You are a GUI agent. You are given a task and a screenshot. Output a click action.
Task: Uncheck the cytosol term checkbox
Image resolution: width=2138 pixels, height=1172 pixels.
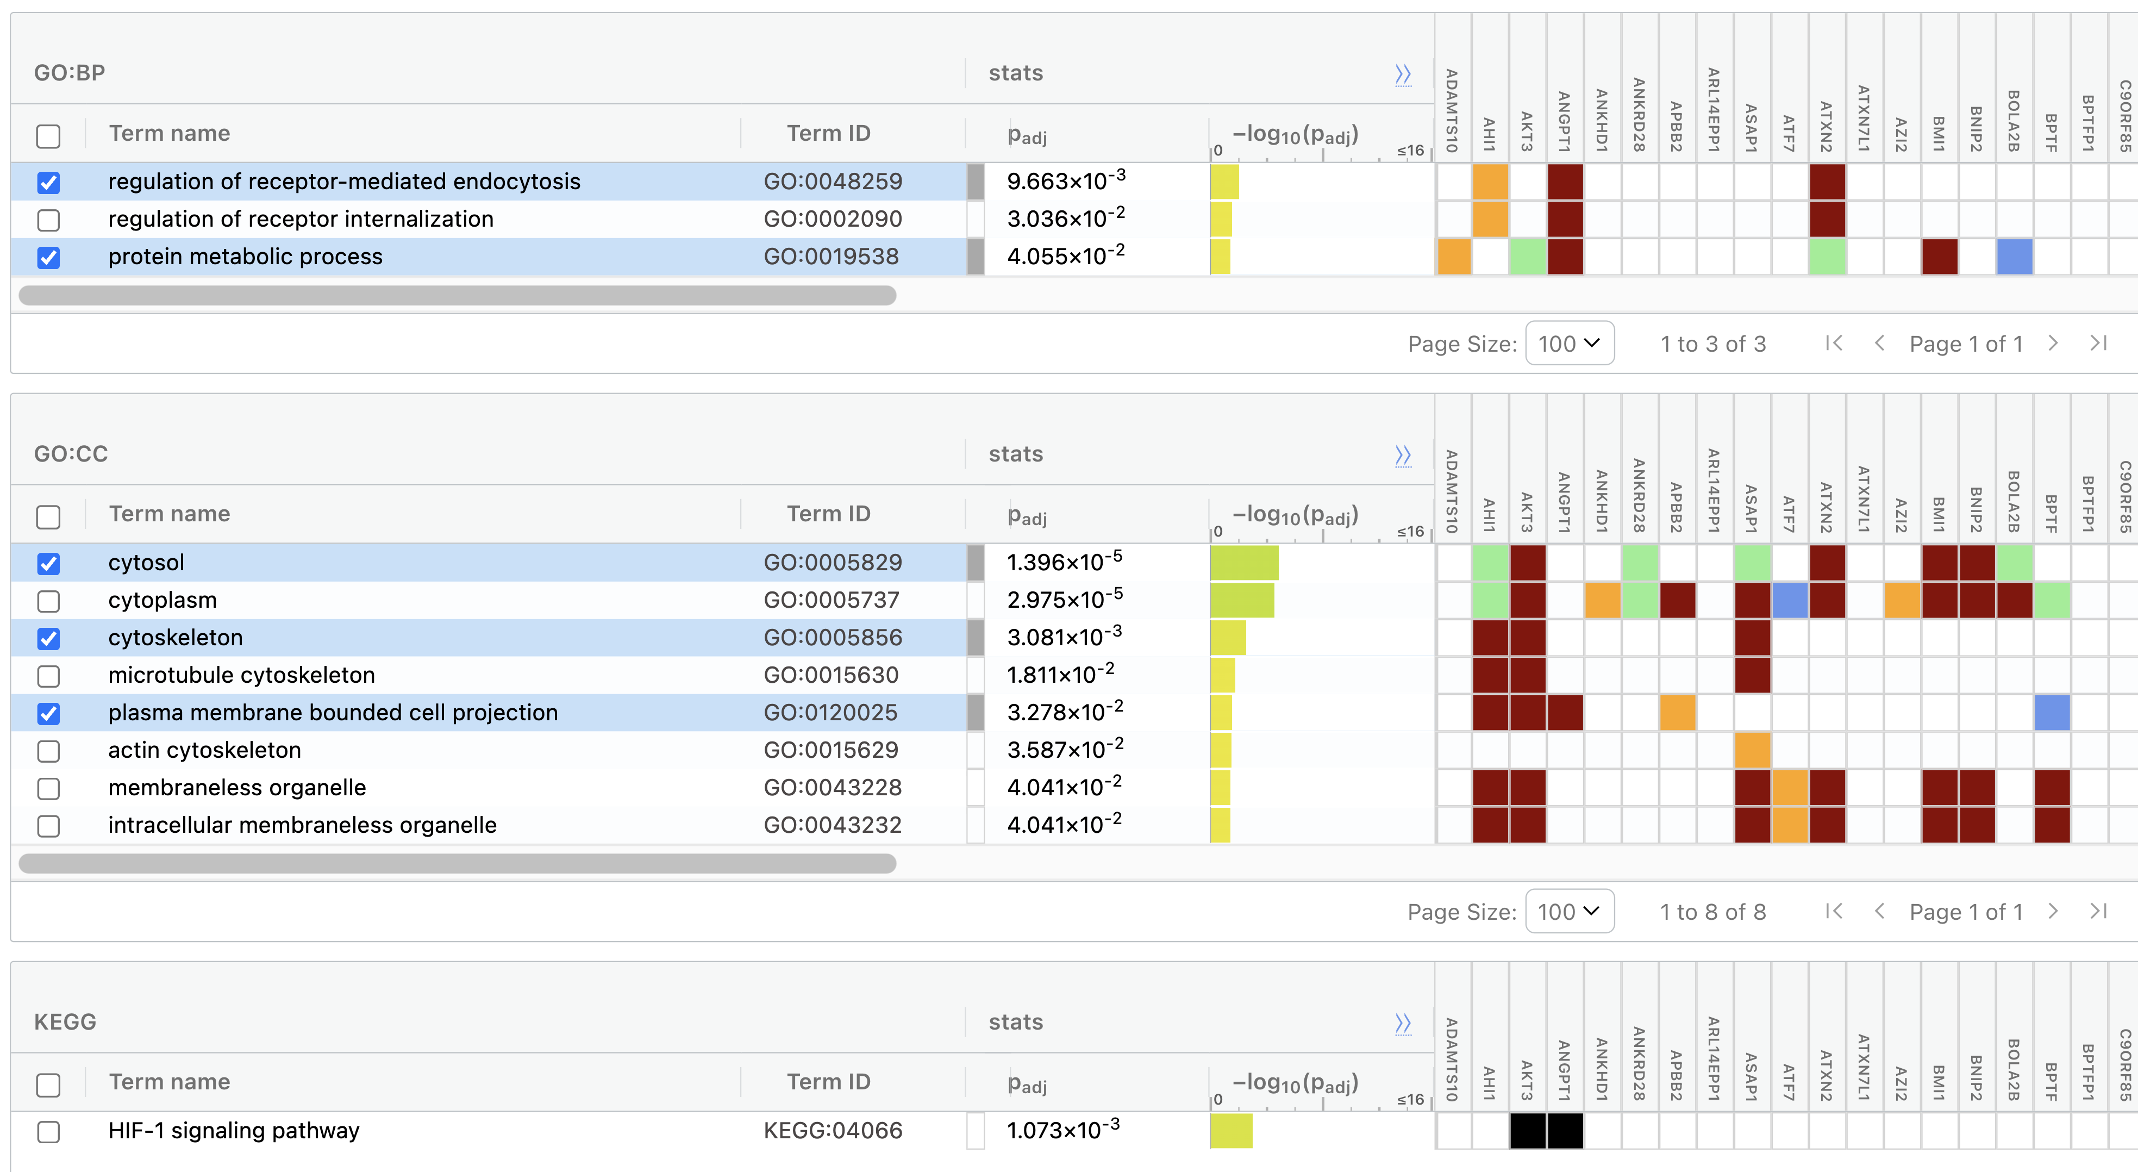49,564
